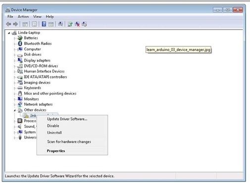The width and height of the screenshot is (250, 183).
Task: Click the Bluetooth Radios category icon
Action: [20, 43]
